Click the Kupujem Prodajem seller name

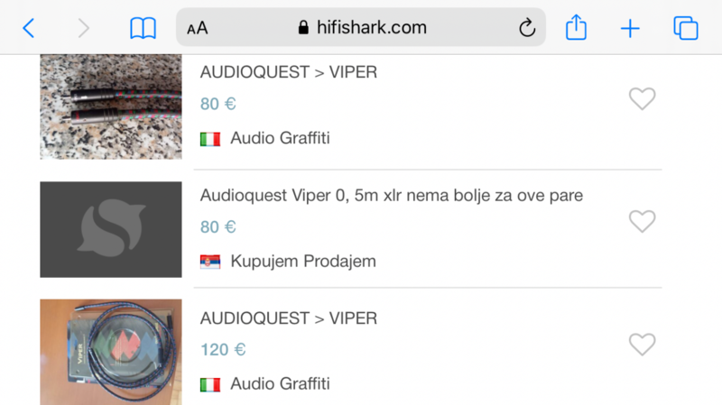(303, 262)
